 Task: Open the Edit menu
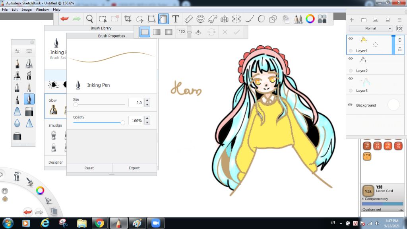pos(15,10)
